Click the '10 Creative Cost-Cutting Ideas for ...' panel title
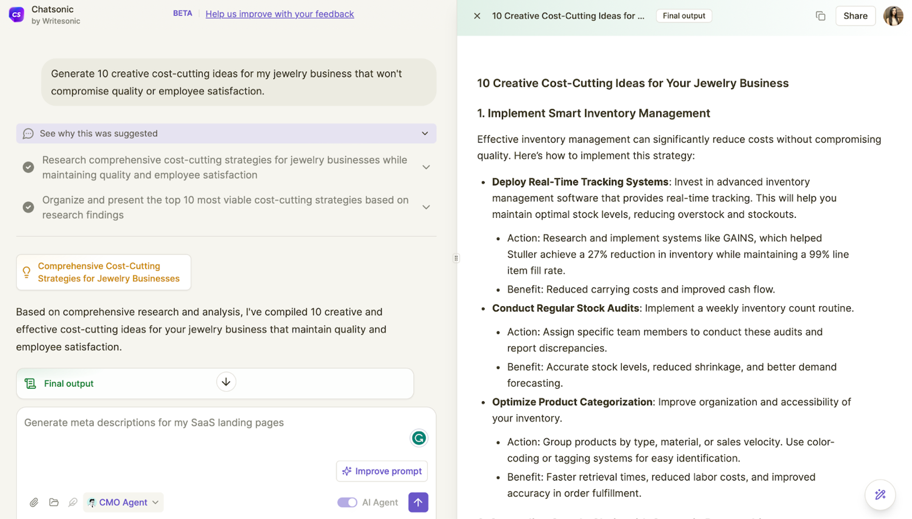 pos(568,16)
